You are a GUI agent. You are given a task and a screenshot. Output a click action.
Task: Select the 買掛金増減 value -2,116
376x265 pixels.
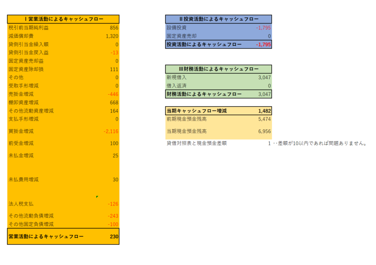(111, 131)
